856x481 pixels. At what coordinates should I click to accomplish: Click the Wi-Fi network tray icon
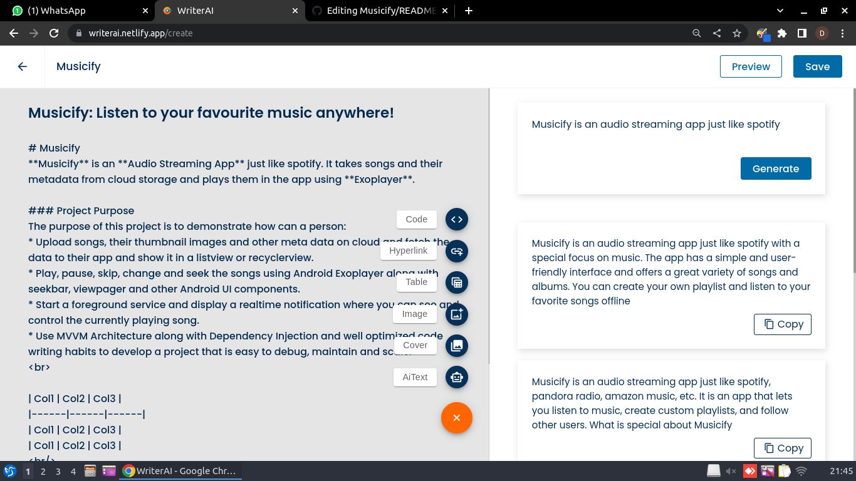tap(801, 471)
